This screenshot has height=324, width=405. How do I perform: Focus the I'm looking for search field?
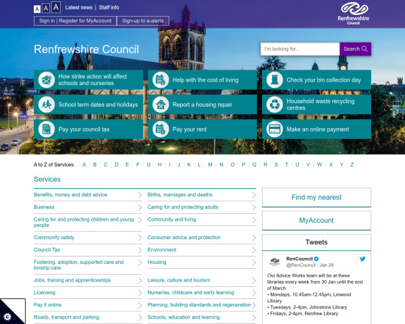pyautogui.click(x=300, y=49)
